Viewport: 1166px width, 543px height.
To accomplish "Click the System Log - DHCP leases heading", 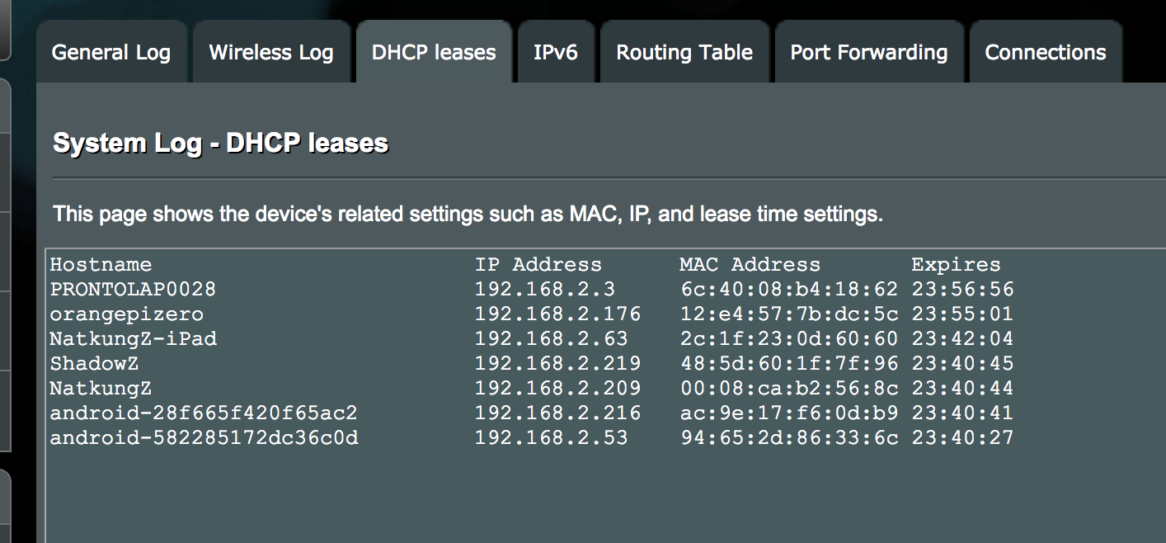I will click(x=220, y=144).
